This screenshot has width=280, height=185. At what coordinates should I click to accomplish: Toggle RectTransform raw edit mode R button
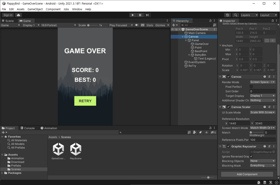[273, 41]
